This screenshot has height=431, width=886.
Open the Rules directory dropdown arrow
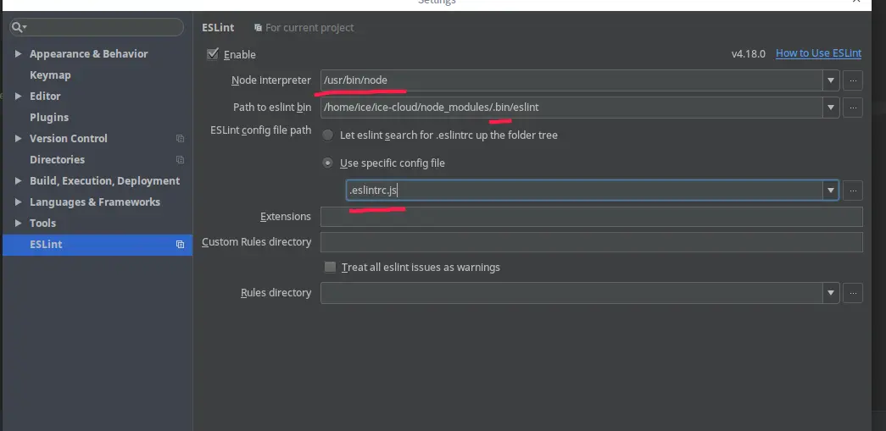pyautogui.click(x=831, y=293)
